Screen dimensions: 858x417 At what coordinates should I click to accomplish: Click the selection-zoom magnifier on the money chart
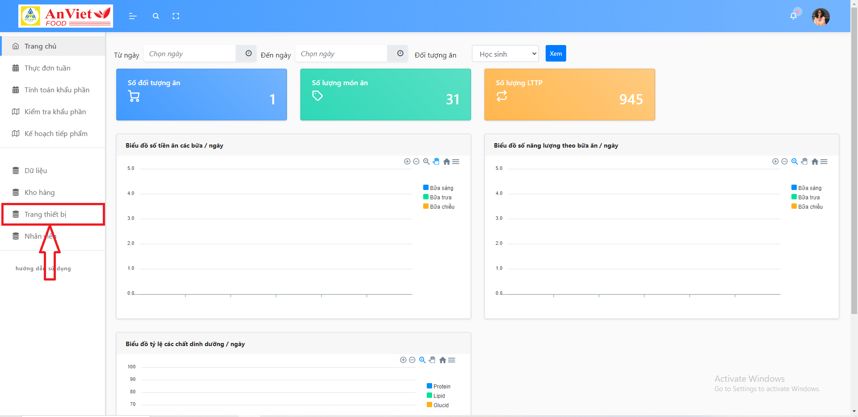point(426,161)
